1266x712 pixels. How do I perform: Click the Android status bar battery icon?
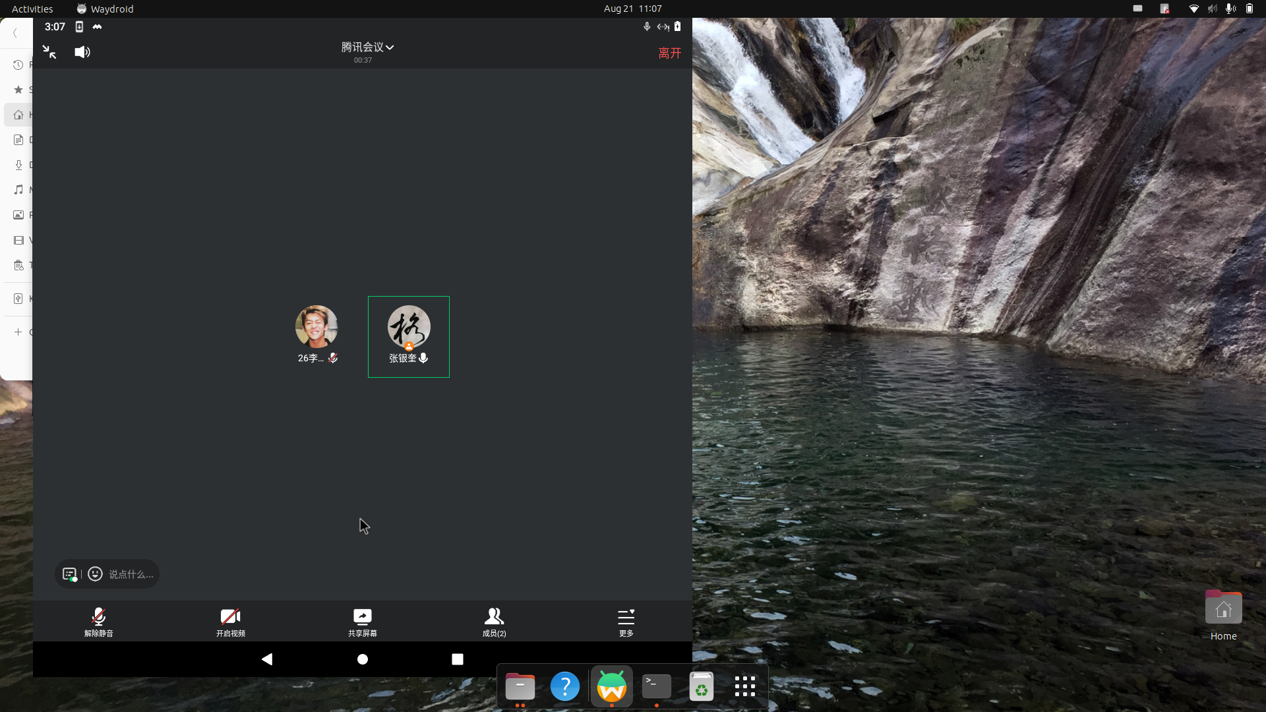click(x=677, y=26)
